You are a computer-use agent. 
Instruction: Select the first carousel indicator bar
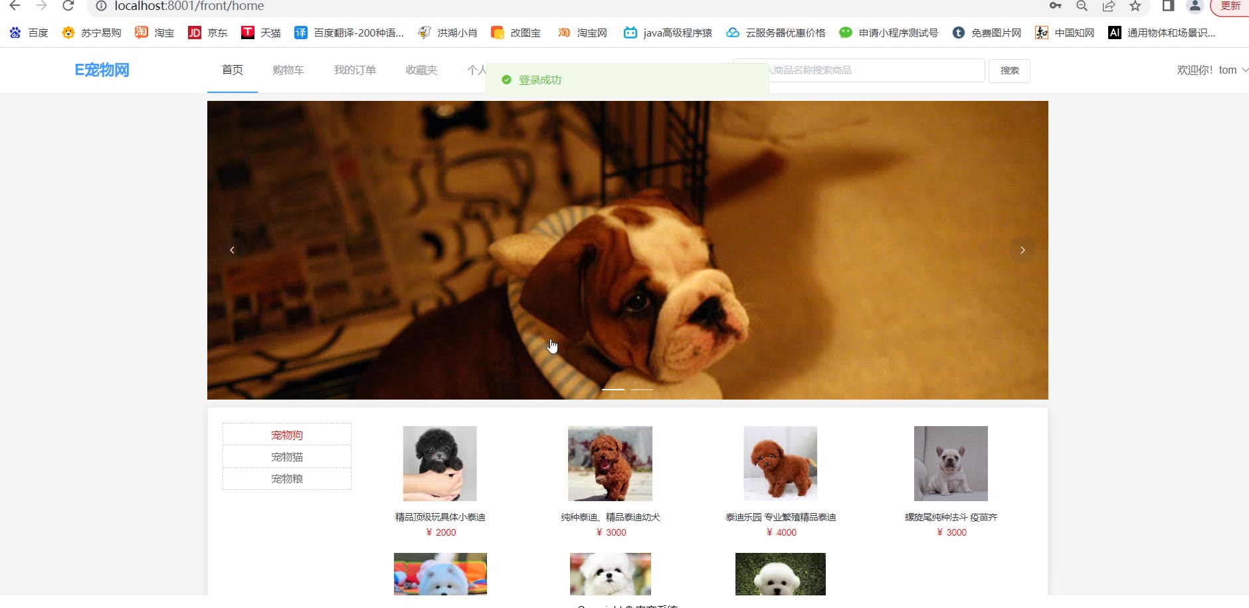pos(613,390)
